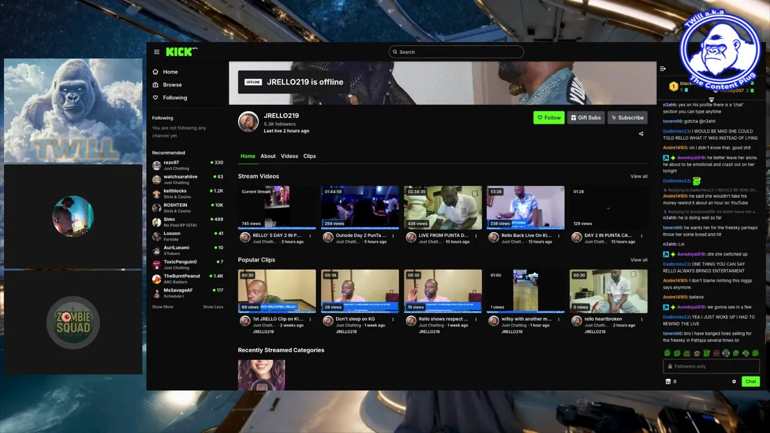770x433 pixels.
Task: Open options for Don't sleep on KG clip
Action: click(x=393, y=319)
